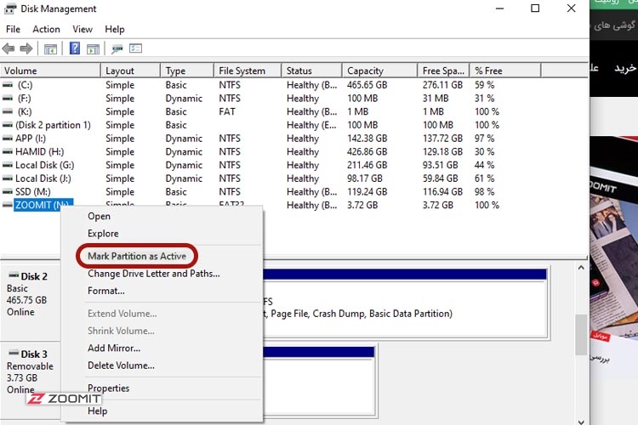Viewport: 638px width, 425px height.
Task: Click the Connect/Refresh disk toolbar icon
Action: pos(117,48)
